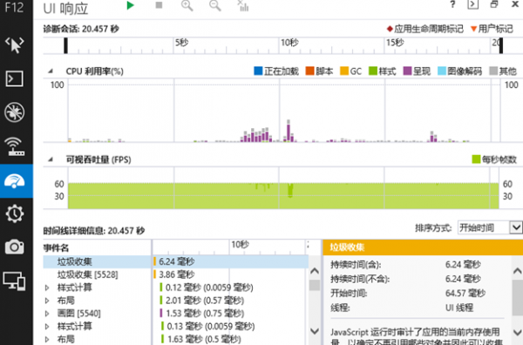Image resolution: width=523 pixels, height=345 pixels.
Task: Click the left timeline selection handle
Action: tap(65, 45)
